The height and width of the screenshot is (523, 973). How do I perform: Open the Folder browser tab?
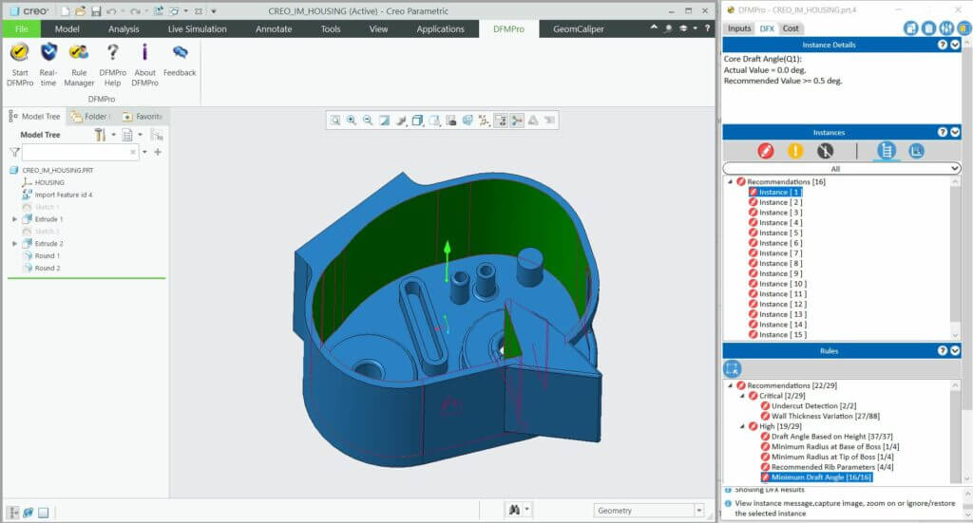tap(90, 117)
